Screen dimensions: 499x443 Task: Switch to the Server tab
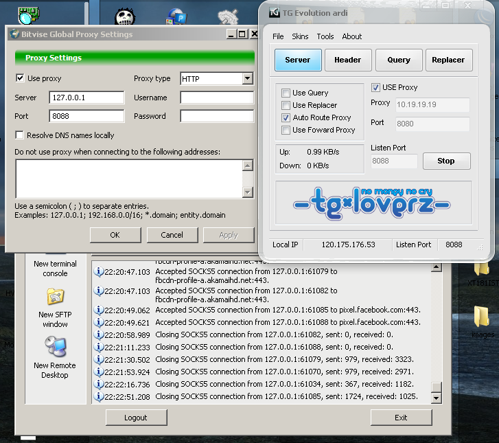coord(298,60)
